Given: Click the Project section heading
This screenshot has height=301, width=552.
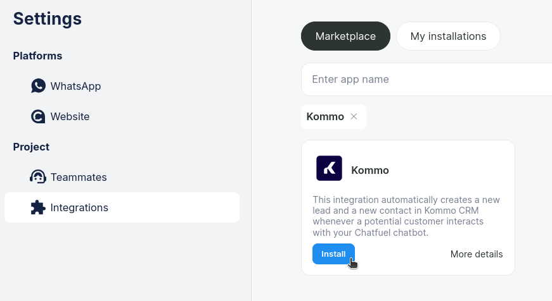Looking at the screenshot, I should [x=31, y=147].
